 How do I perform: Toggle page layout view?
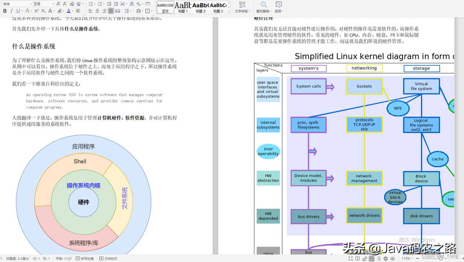pos(372,258)
